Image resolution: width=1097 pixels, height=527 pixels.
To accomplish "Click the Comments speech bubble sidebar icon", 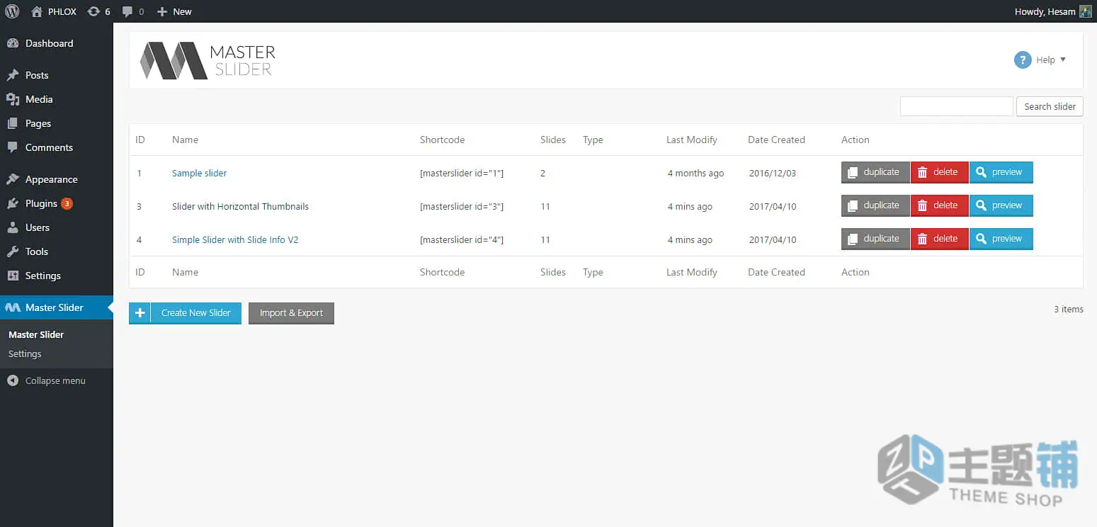I will tap(13, 147).
